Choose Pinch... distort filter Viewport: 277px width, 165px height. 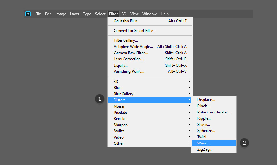click(214, 106)
